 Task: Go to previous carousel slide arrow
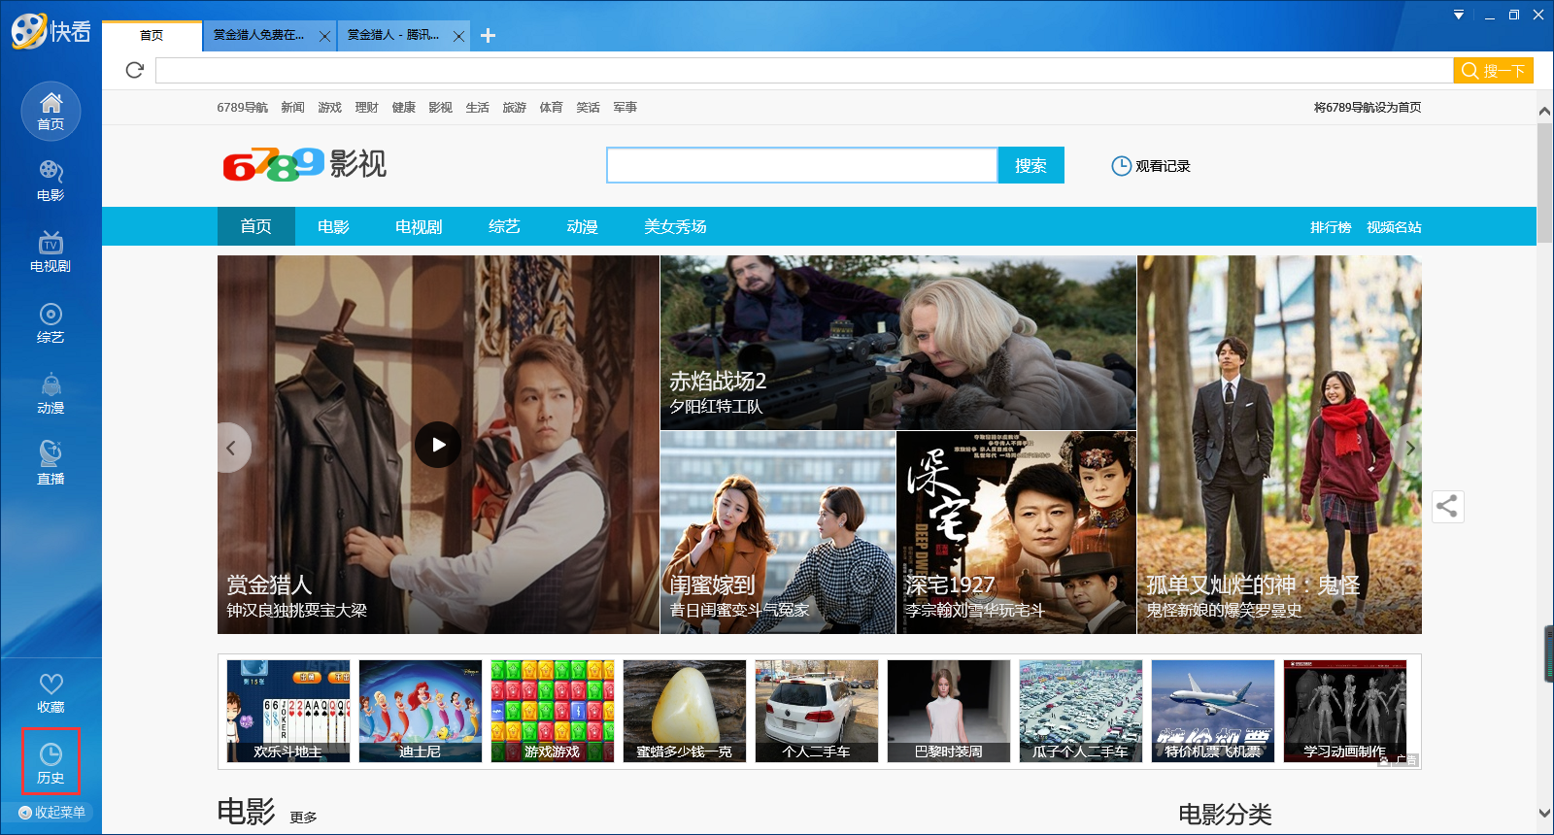pos(231,448)
